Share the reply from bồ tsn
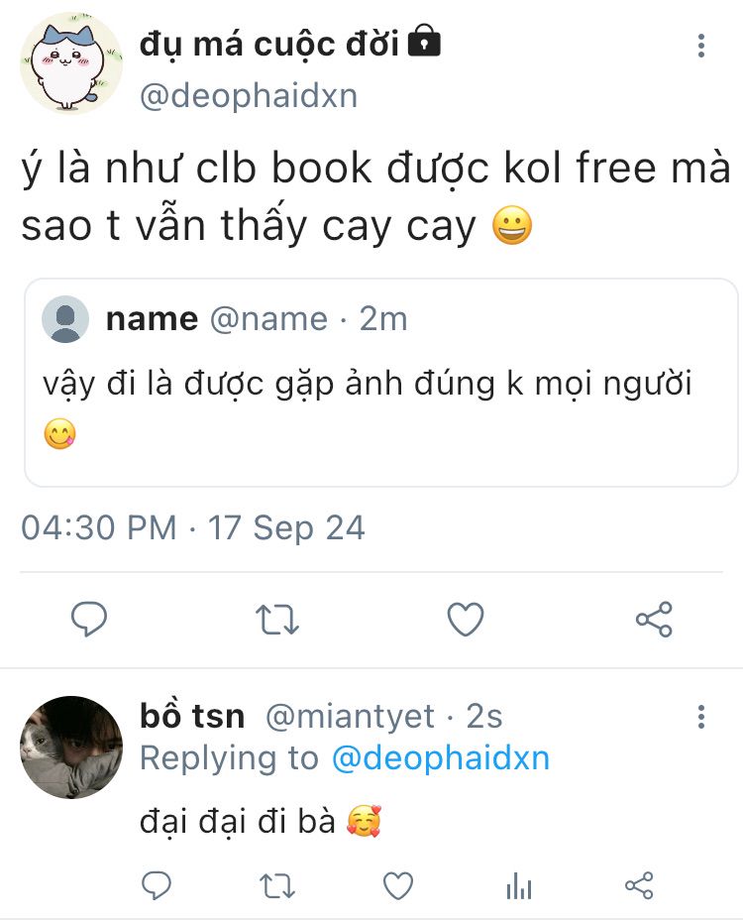Image resolution: width=743 pixels, height=920 pixels. [639, 885]
